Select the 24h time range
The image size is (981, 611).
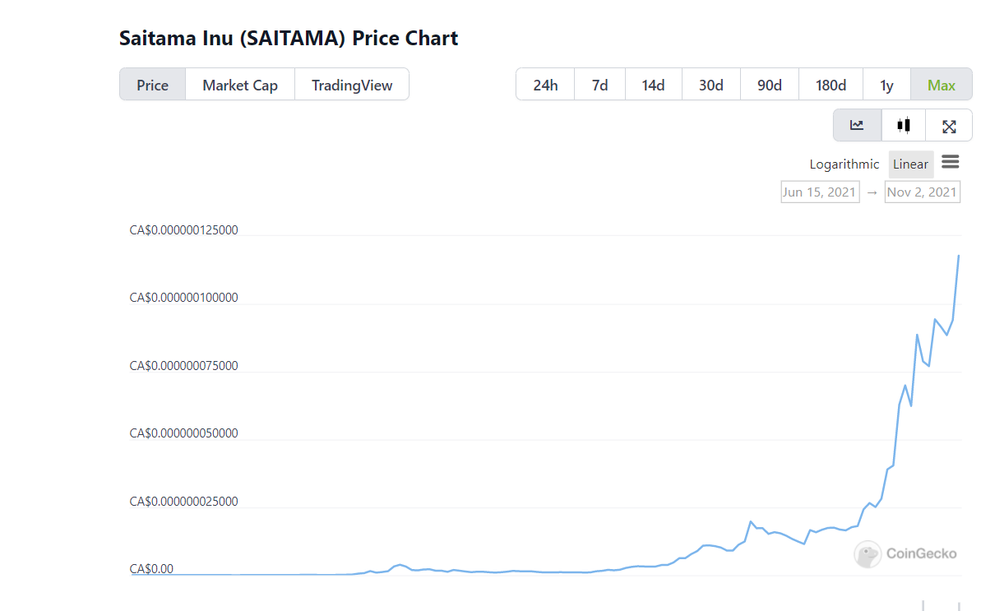pyautogui.click(x=545, y=85)
